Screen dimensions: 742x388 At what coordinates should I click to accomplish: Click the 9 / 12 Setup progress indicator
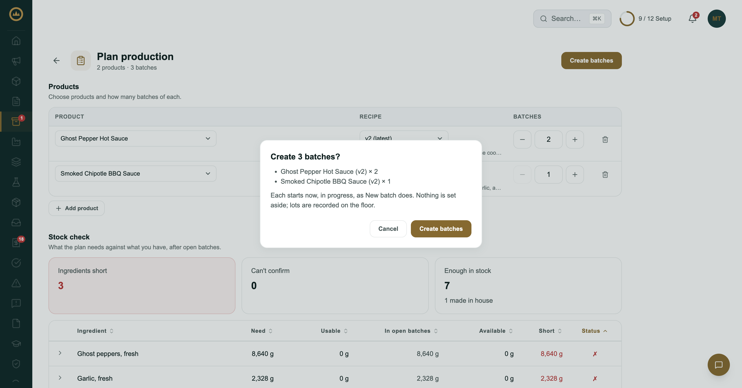pyautogui.click(x=646, y=19)
